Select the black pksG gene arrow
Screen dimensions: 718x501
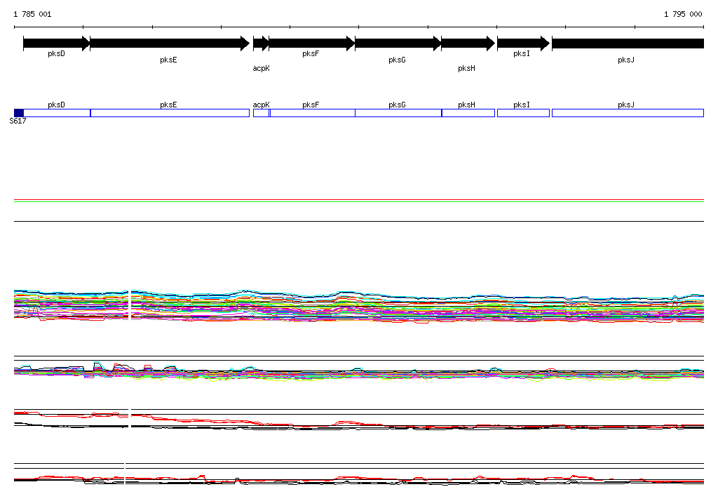point(398,44)
